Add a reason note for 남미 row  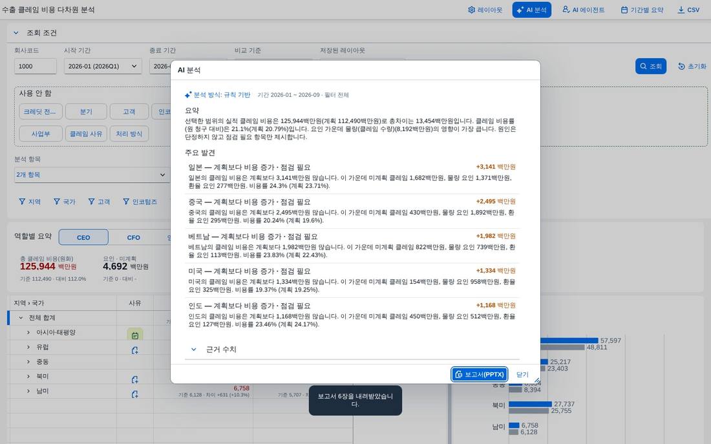pyautogui.click(x=134, y=394)
